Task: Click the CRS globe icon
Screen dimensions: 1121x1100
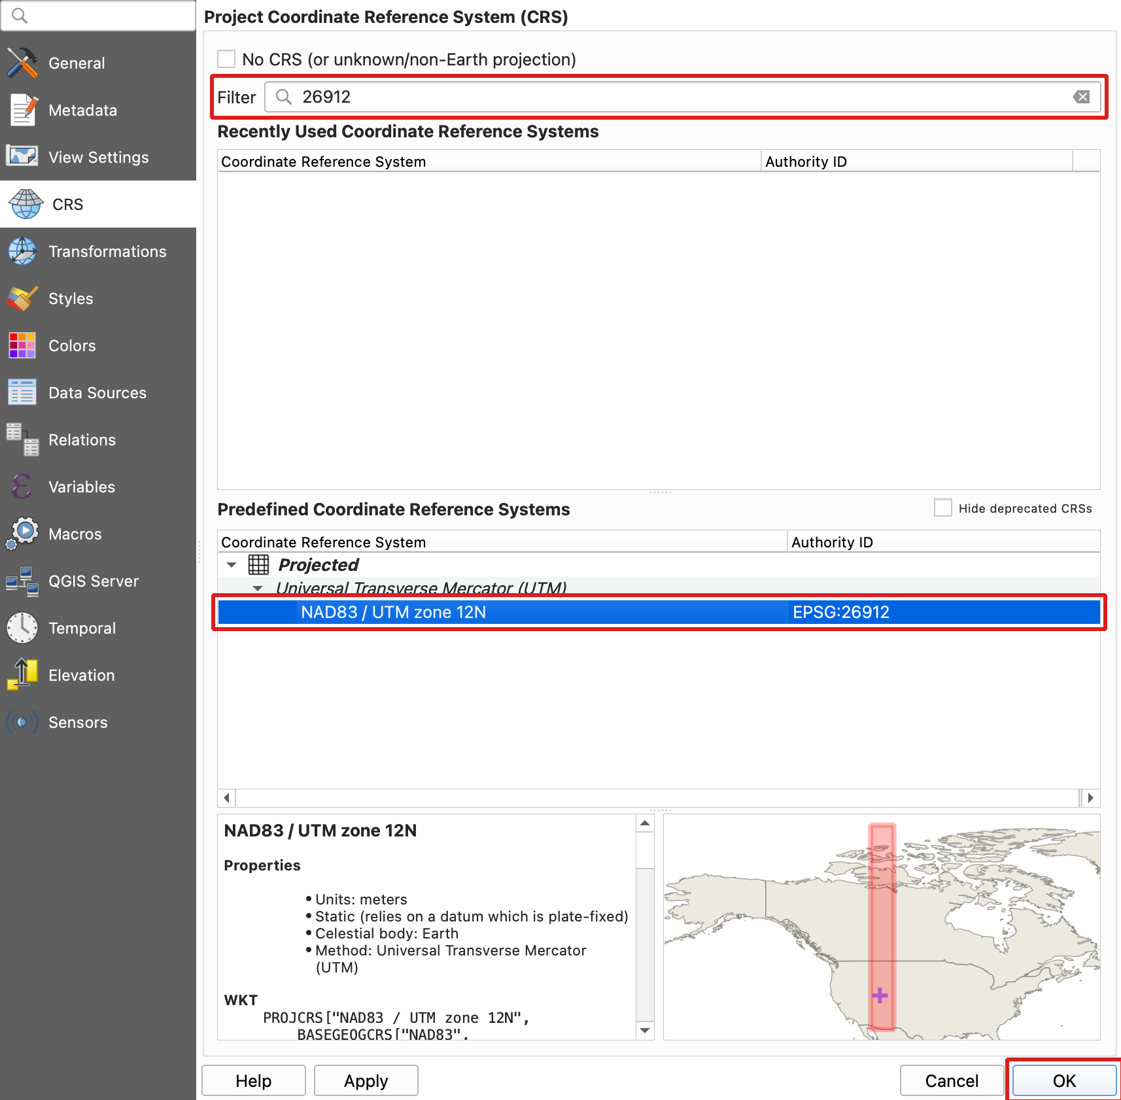Action: 26,204
